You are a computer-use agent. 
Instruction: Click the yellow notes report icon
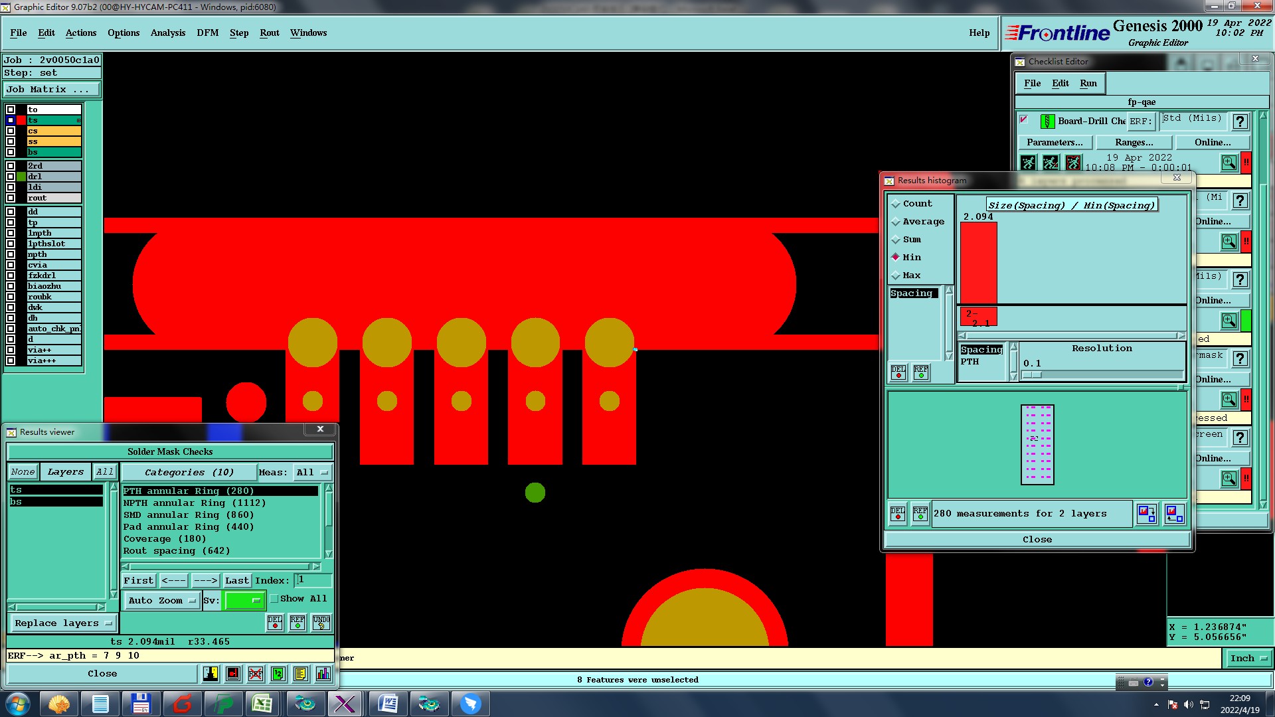[300, 674]
